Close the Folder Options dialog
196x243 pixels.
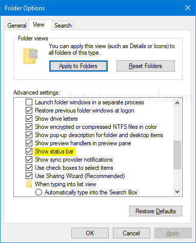click(x=188, y=8)
